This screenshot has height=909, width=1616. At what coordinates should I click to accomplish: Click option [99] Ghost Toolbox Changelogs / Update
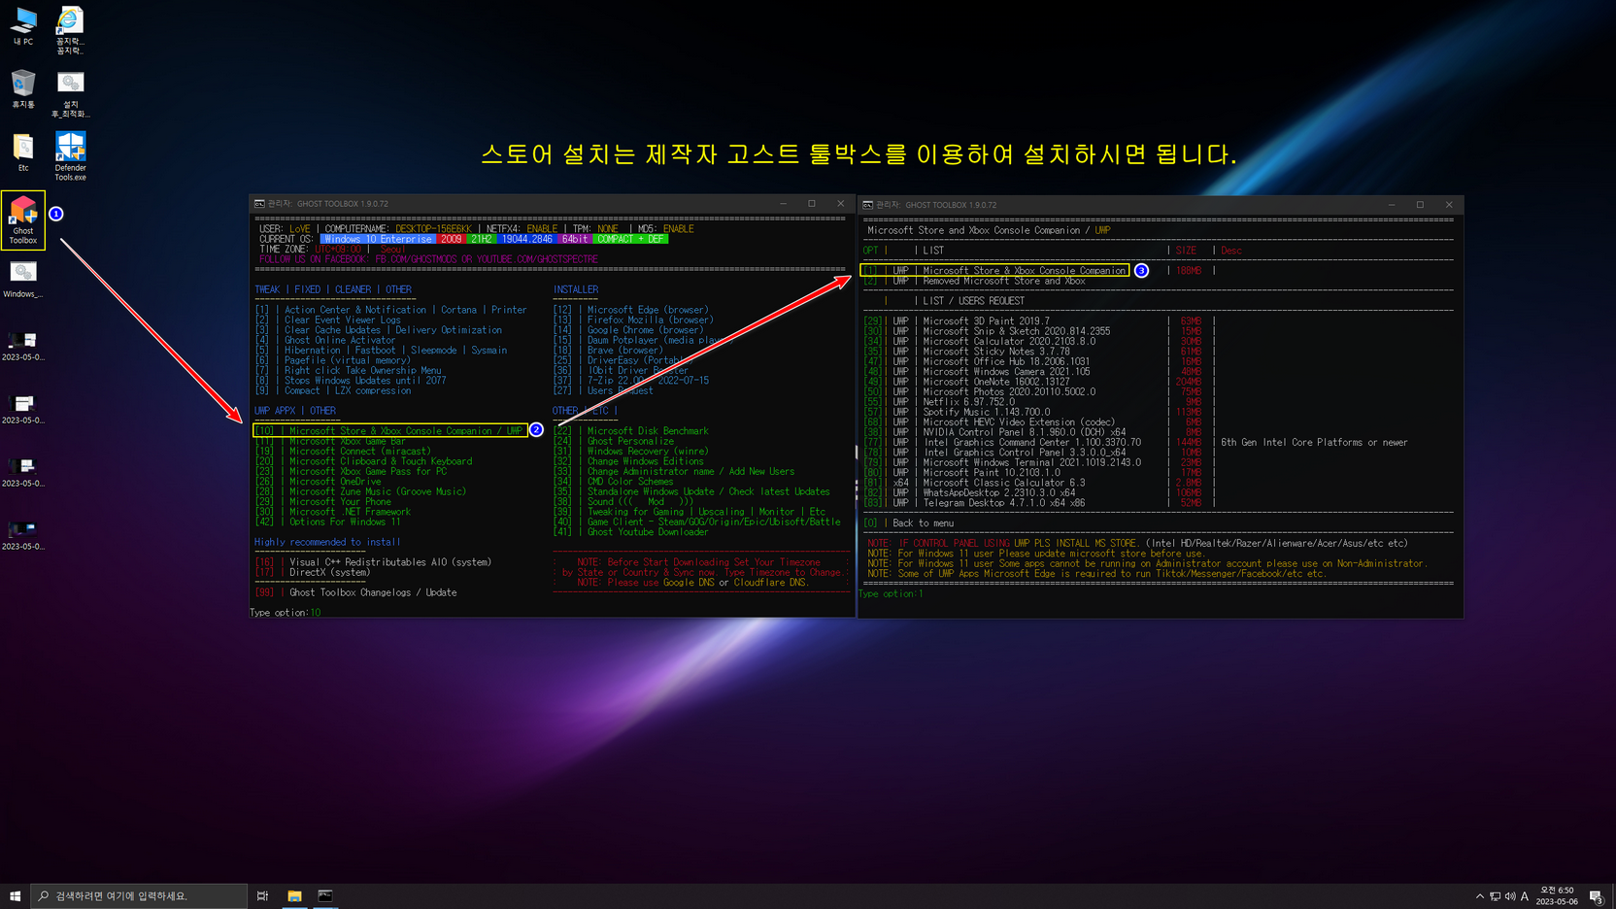pos(355,592)
